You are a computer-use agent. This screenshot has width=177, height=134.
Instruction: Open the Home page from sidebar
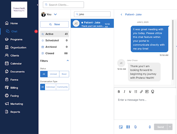[11, 23]
